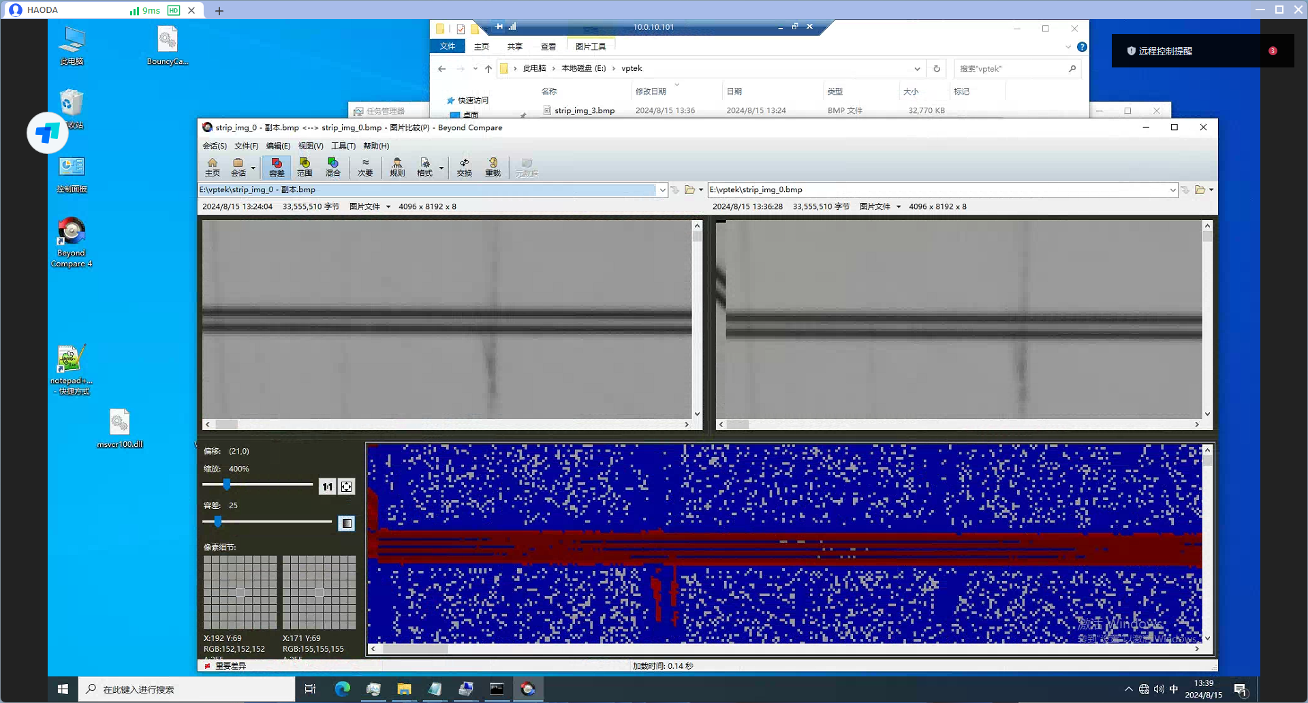Click Explorer search vptek box
Viewport: 1308px width, 703px height.
1017,69
